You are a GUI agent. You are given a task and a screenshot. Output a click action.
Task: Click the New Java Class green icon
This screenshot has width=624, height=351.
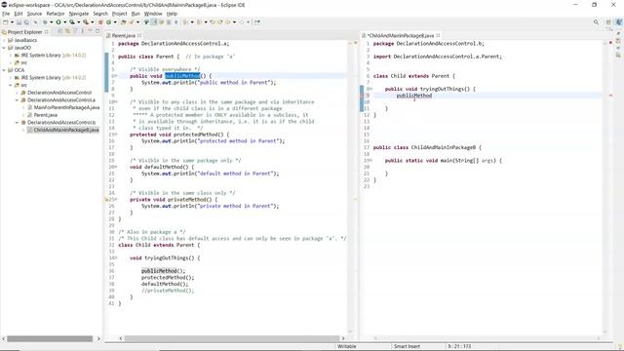click(x=108, y=22)
